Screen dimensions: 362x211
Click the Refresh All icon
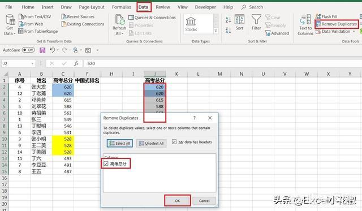tap(120, 20)
